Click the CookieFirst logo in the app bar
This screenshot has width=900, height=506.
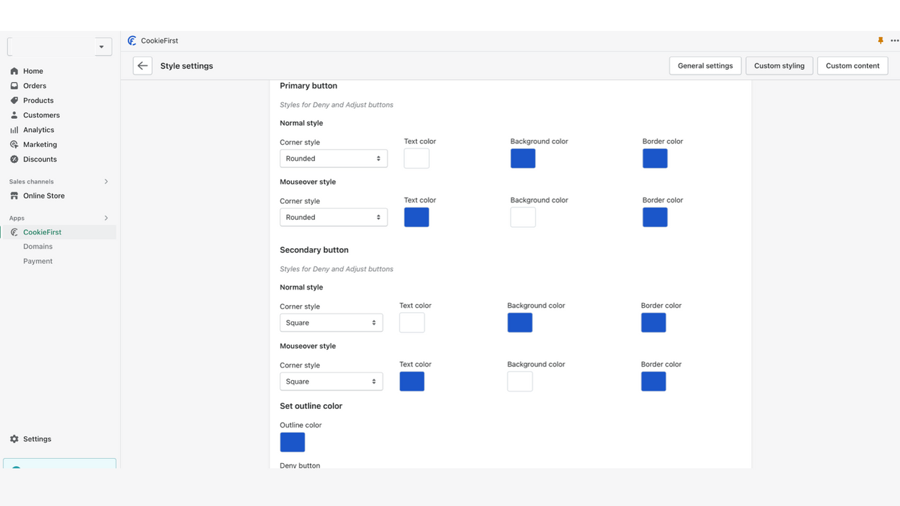click(132, 41)
